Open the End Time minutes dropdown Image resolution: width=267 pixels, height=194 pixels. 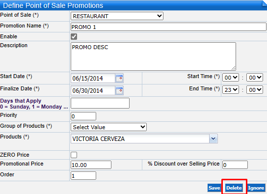point(255,90)
